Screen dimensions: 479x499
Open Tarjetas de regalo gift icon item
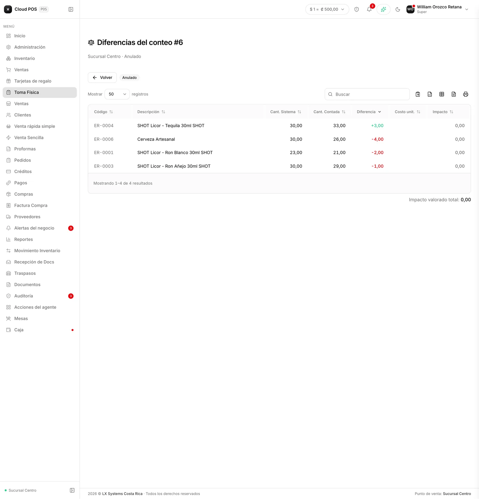click(40, 81)
